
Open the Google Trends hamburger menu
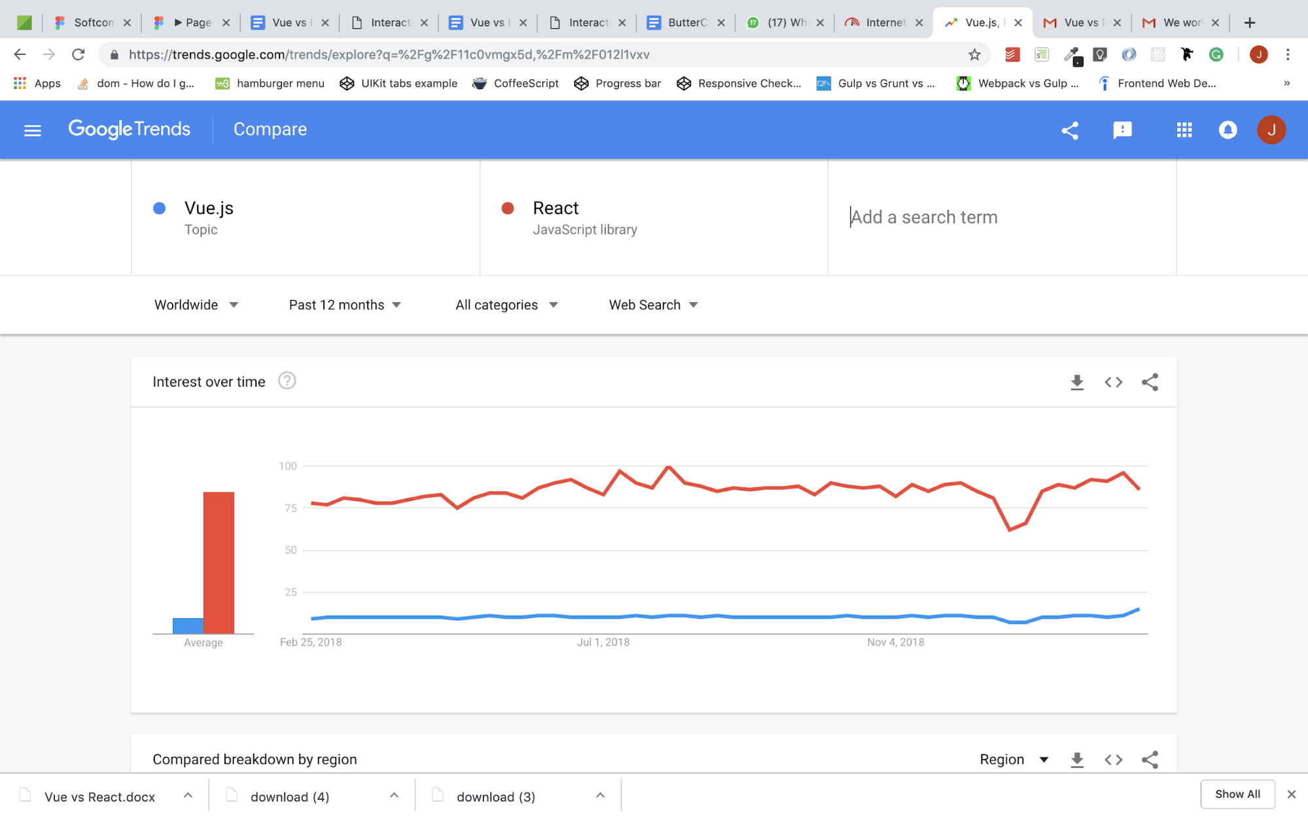click(x=32, y=130)
